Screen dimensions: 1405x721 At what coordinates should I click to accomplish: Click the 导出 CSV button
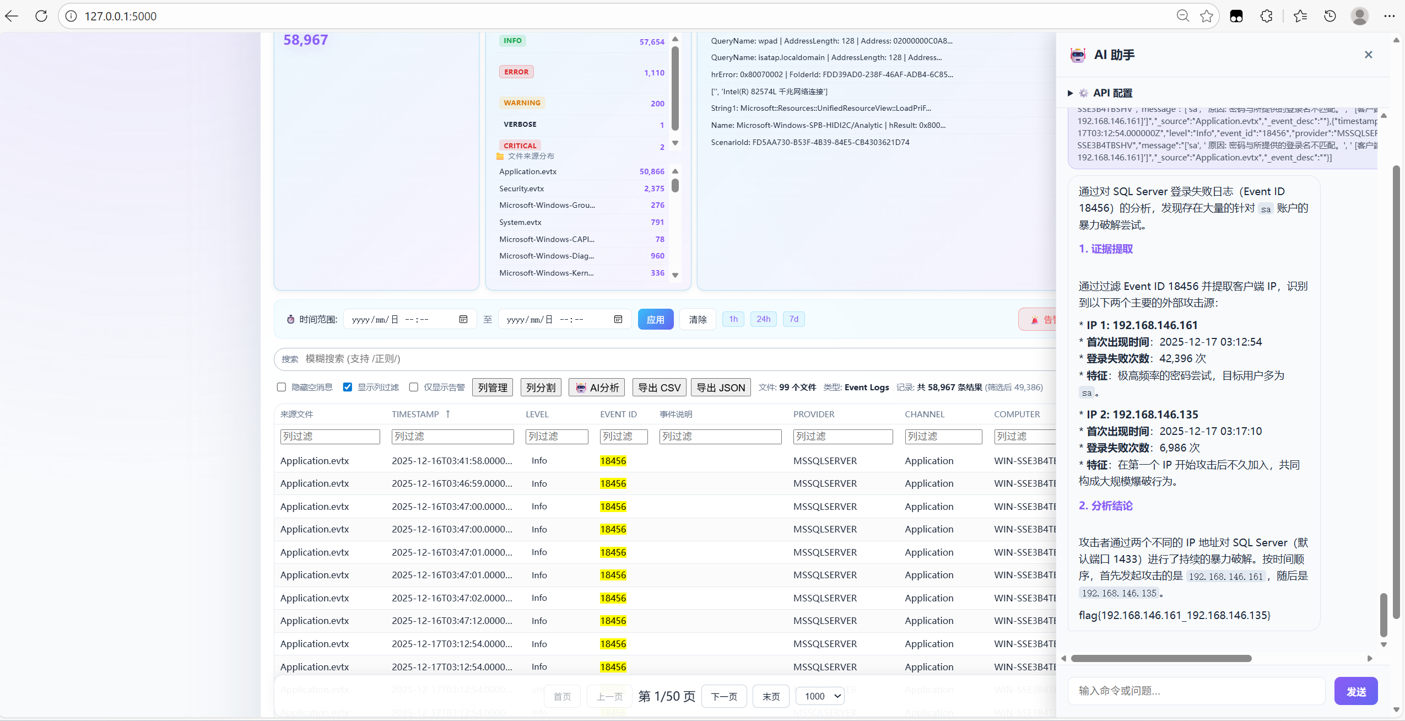tap(659, 388)
